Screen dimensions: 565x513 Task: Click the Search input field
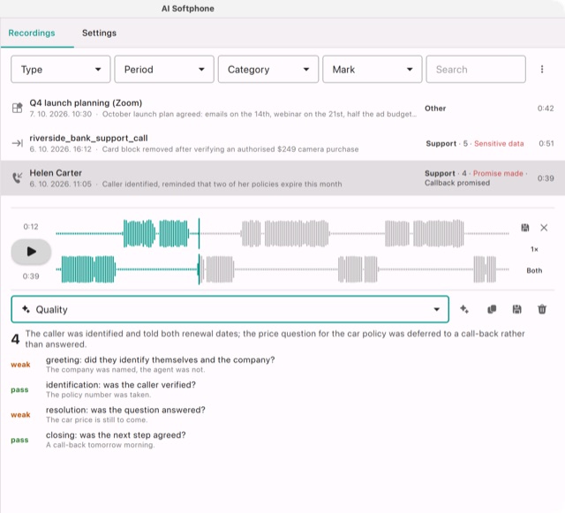(x=476, y=69)
